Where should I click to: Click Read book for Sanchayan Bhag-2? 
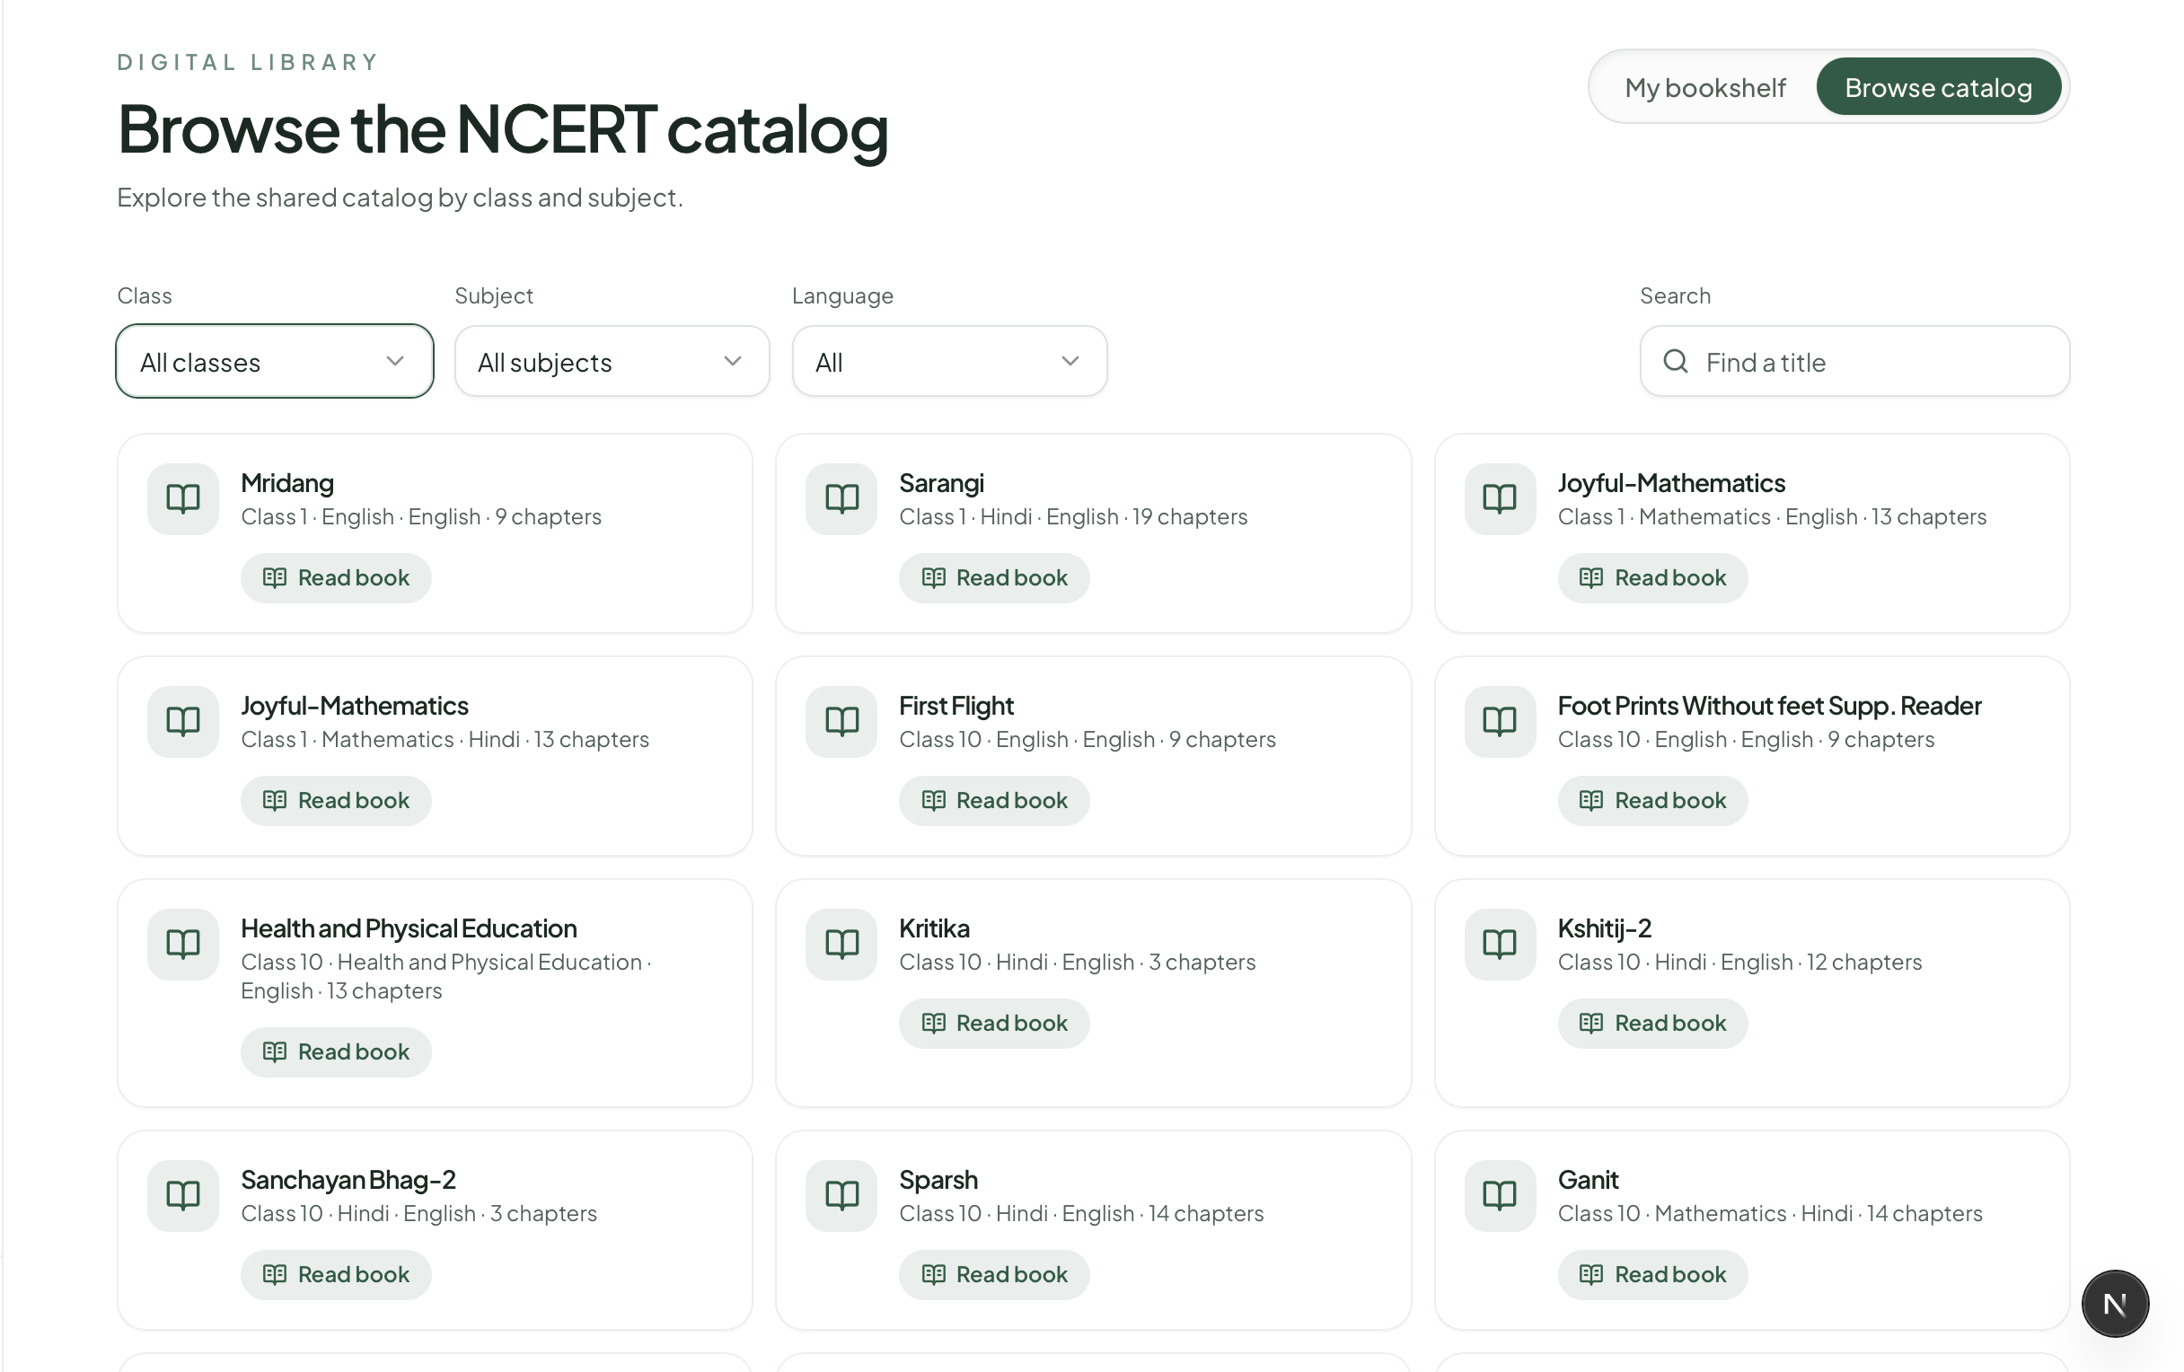coord(336,1274)
